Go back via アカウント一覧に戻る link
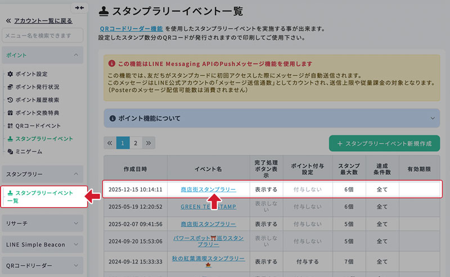The height and width of the screenshot is (277, 450). pos(43,21)
